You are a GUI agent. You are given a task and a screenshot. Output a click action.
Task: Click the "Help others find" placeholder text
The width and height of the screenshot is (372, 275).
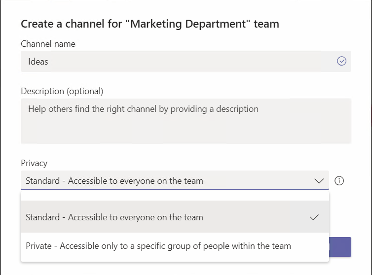[x=59, y=109]
